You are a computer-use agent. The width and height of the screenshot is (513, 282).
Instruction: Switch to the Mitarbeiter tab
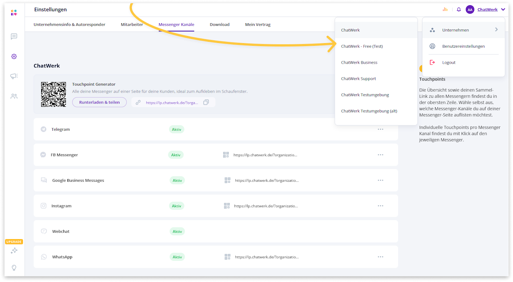(132, 24)
